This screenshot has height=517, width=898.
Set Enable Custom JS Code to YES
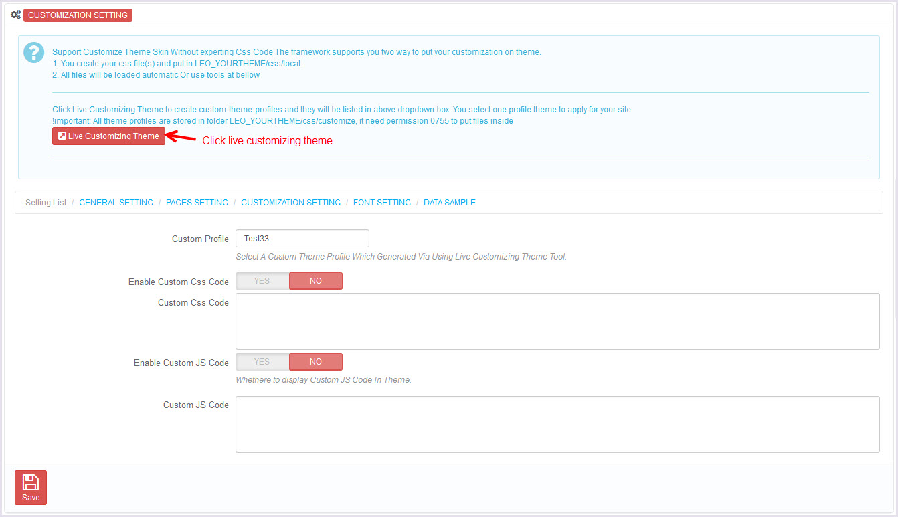coord(262,362)
